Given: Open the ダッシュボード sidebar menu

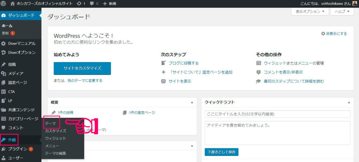Looking at the screenshot, I should click(x=21, y=15).
